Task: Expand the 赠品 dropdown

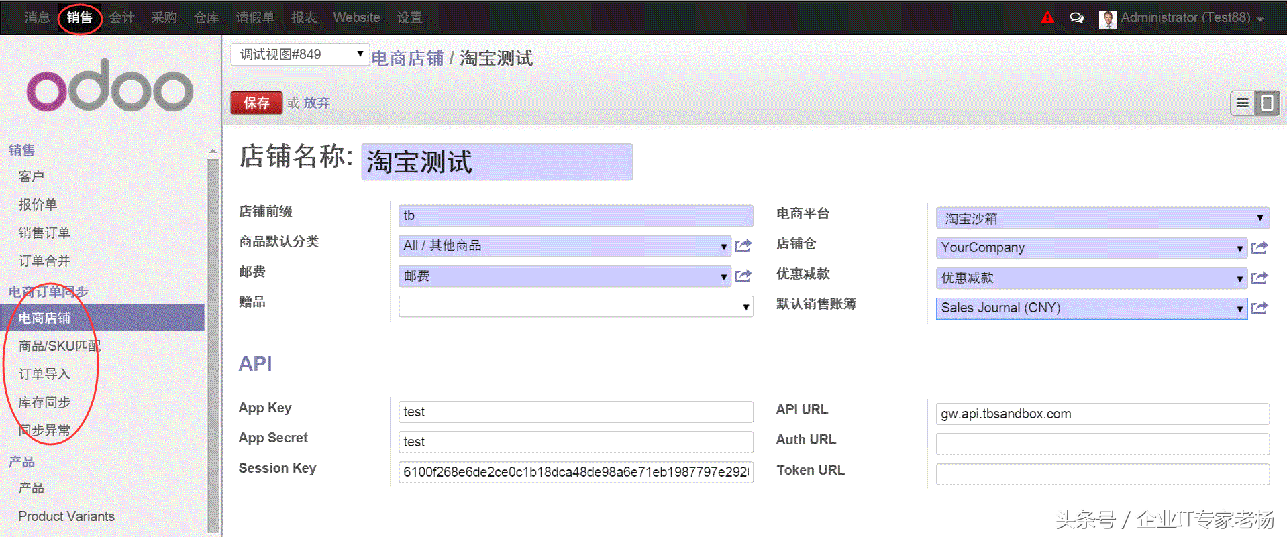Action: (745, 307)
